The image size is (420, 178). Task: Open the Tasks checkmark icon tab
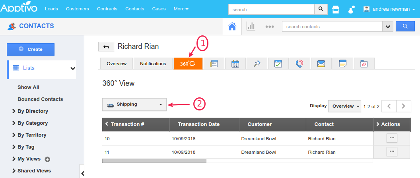278,64
